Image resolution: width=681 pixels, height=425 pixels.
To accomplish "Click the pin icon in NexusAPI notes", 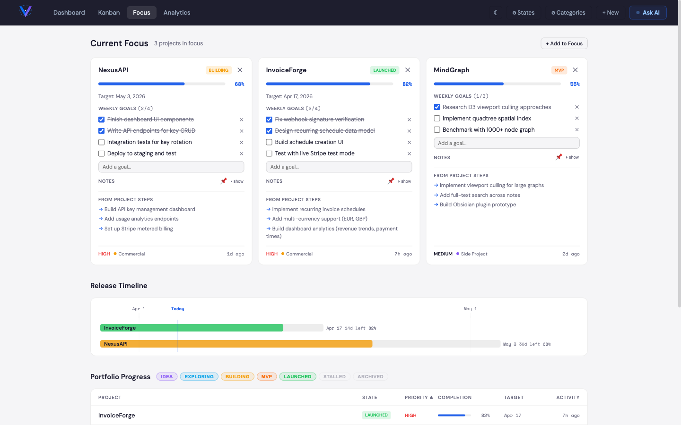I will point(224,181).
